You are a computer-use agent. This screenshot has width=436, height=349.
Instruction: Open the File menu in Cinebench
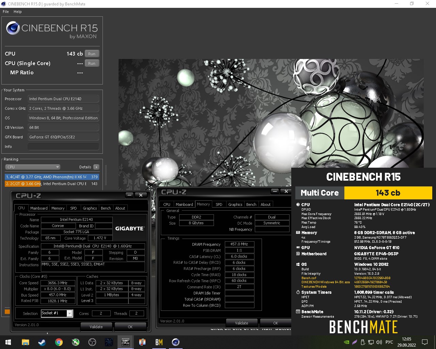6,12
